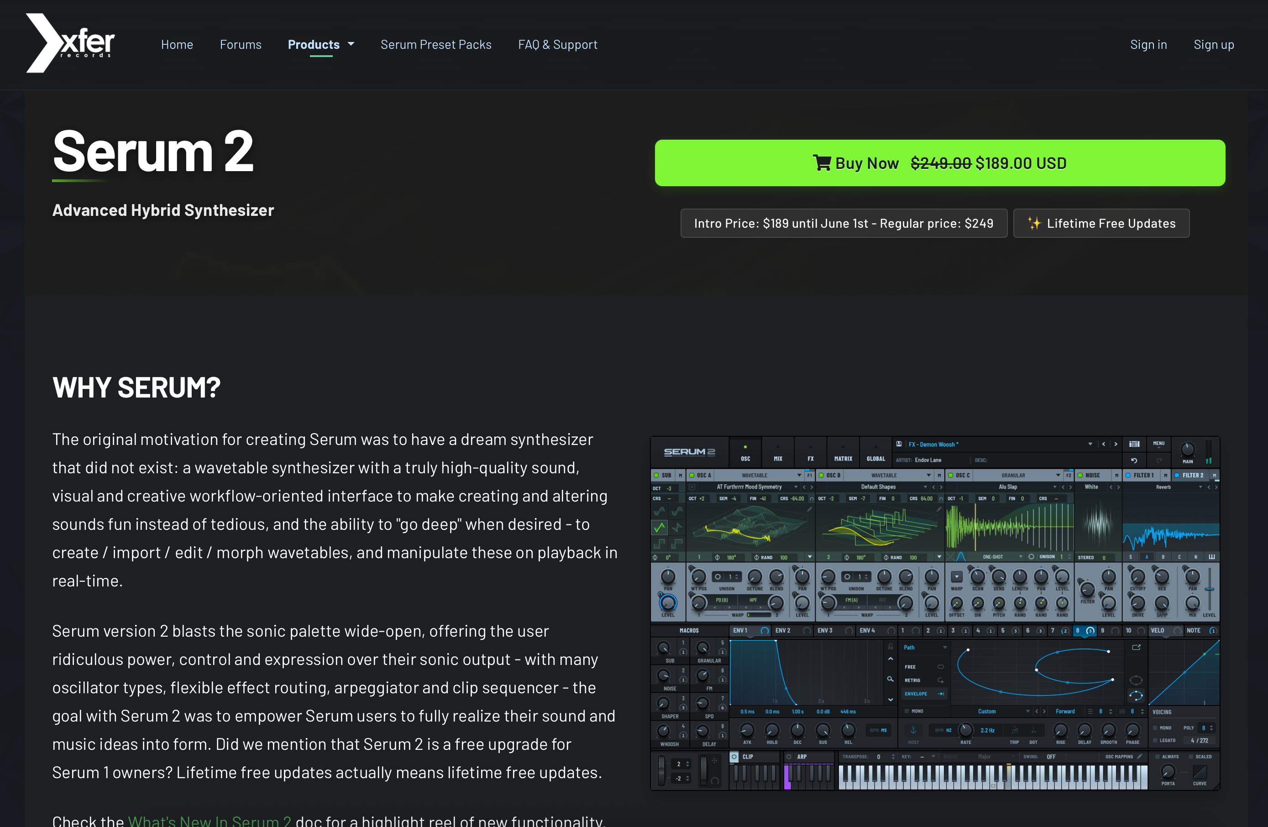Toggle OSC B on/off

pos(821,475)
